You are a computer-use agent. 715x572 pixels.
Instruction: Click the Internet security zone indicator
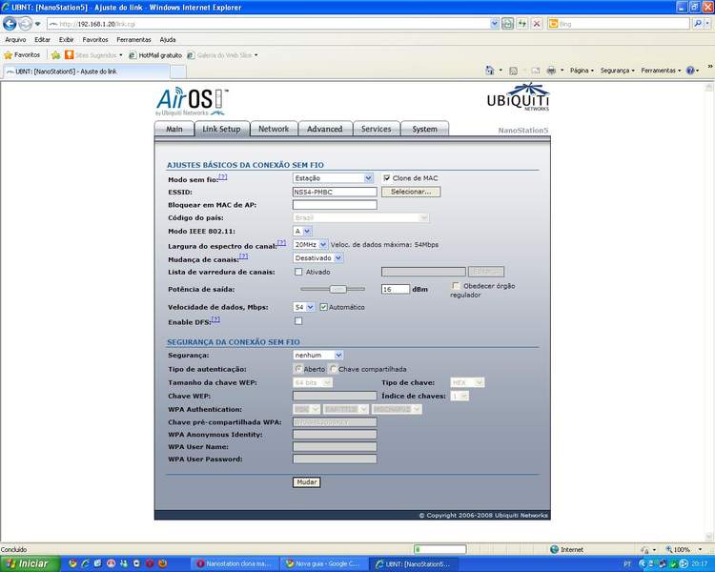tap(567, 550)
